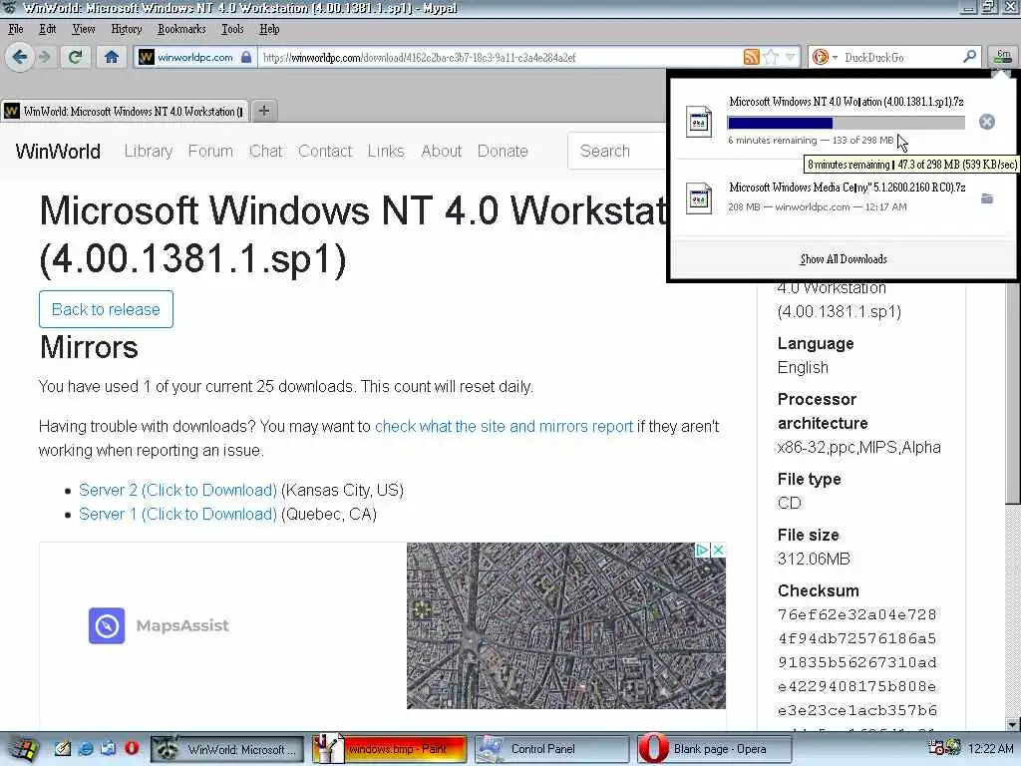Image resolution: width=1021 pixels, height=766 pixels.
Task: Open a new tab with the plus button
Action: click(x=263, y=111)
